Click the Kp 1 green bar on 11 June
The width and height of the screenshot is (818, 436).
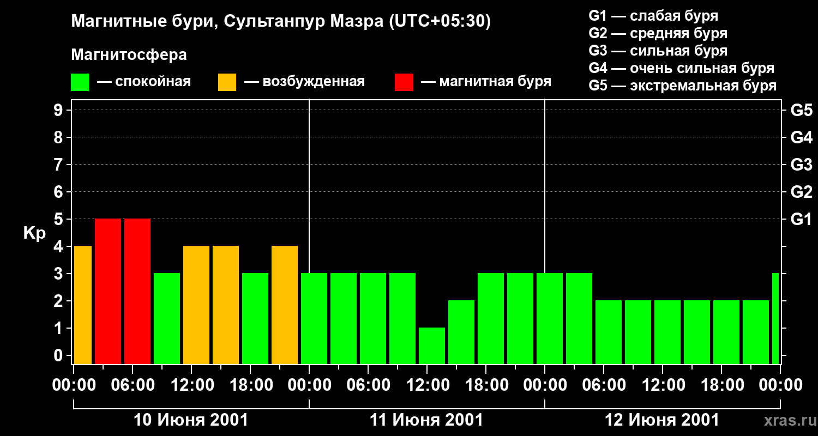pos(432,346)
